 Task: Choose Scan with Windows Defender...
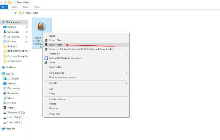pos(86,58)
